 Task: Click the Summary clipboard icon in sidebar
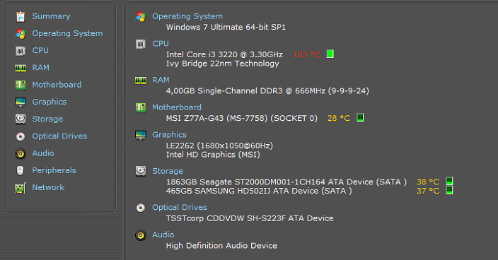tap(21, 16)
